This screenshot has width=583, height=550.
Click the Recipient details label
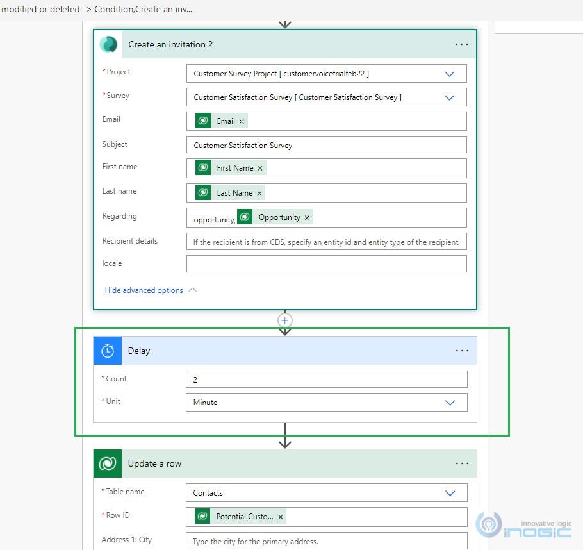click(130, 241)
